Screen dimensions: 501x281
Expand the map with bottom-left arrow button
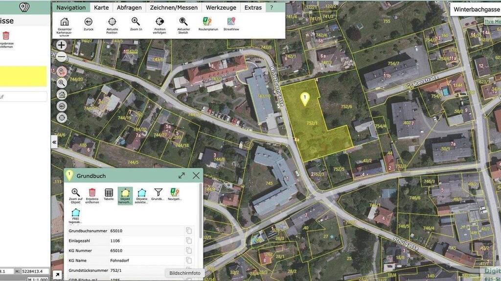click(x=57, y=275)
